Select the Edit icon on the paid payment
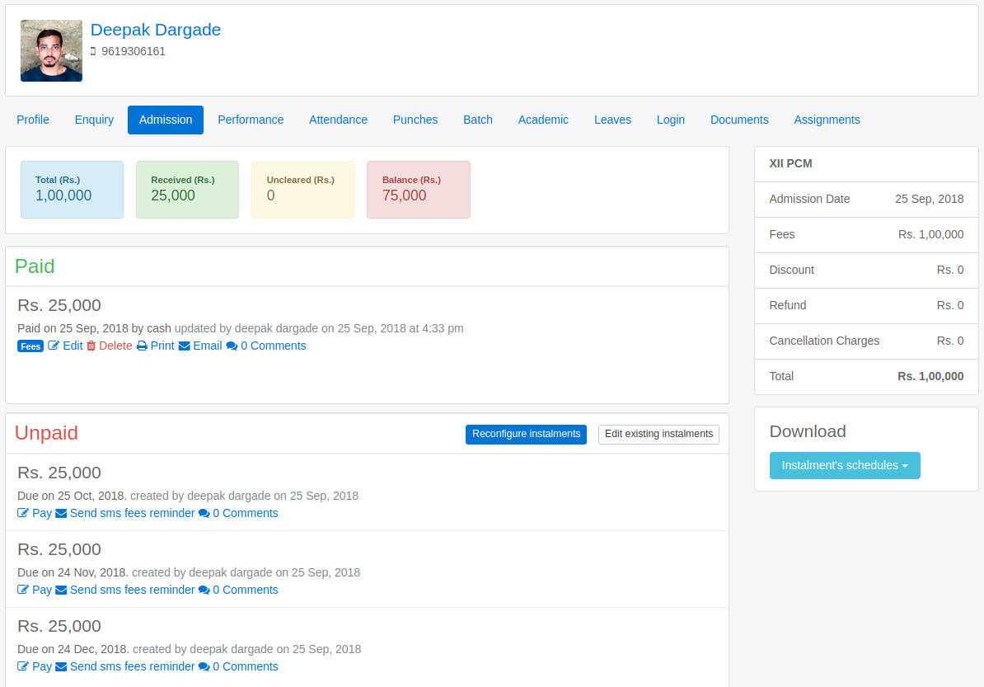The height and width of the screenshot is (687, 984). pyautogui.click(x=54, y=346)
